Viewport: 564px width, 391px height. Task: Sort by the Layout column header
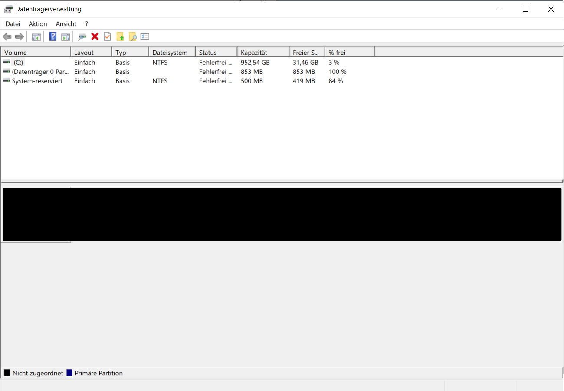91,52
